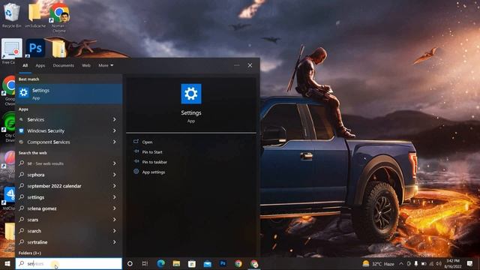Open the Mail app from taskbar
Screen dimensions: 480x270
208,263
